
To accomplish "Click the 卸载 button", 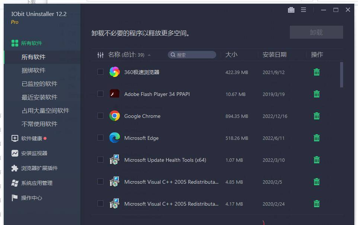I will [316, 32].
